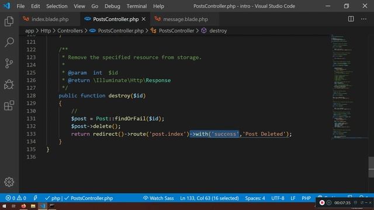Click the VS Code logo icon
Image resolution: width=374 pixels, height=210 pixels.
point(6,6)
